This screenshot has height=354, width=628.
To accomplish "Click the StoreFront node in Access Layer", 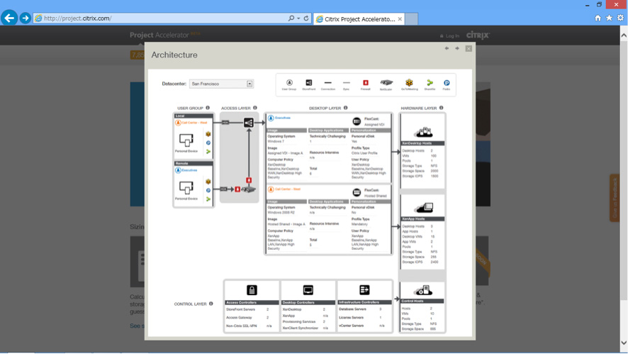I will pyautogui.click(x=249, y=123).
